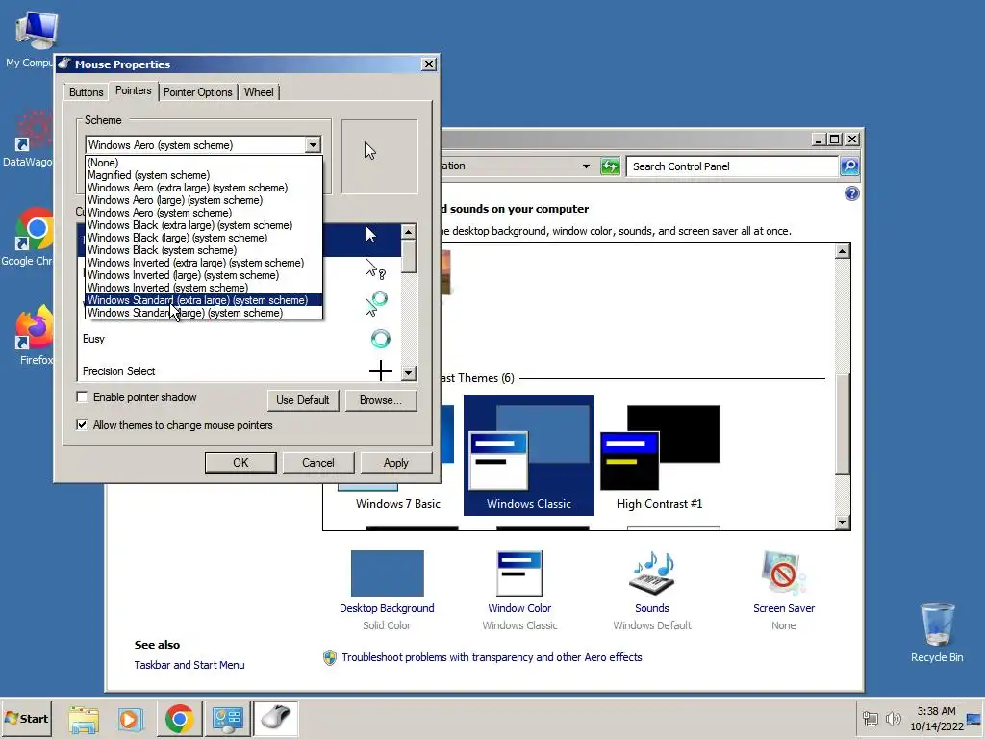985x739 pixels.
Task: Click themes list scroll down arrow
Action: [x=843, y=522]
